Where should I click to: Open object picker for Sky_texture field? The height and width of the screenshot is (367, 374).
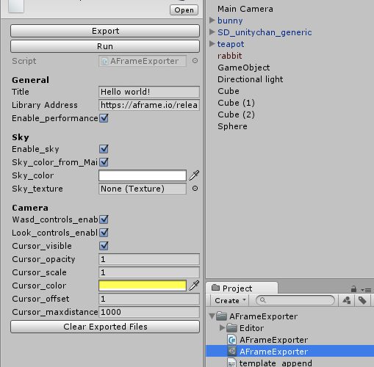(195, 189)
